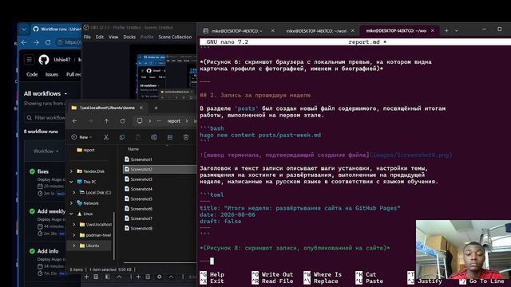
Task: Open the All workflows dropdown
Action: [x=46, y=93]
